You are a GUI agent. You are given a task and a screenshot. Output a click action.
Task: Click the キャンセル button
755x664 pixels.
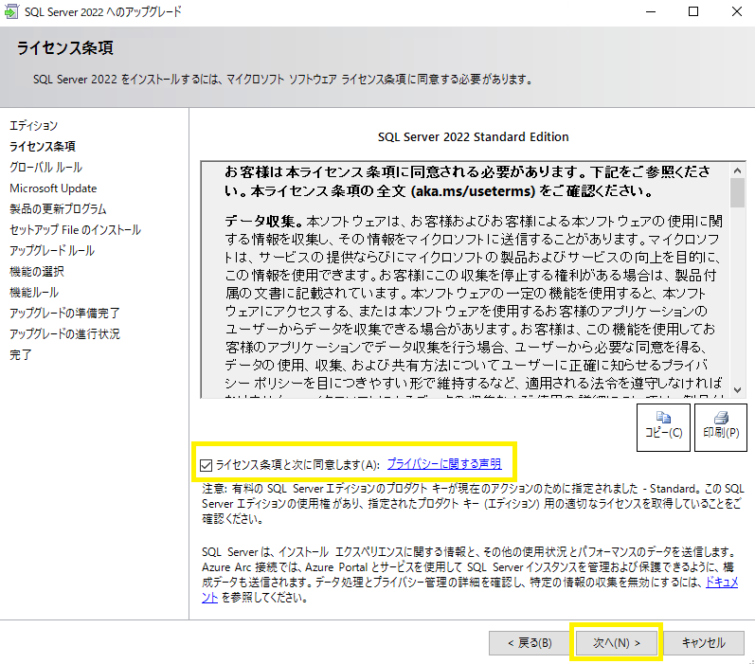click(x=704, y=643)
